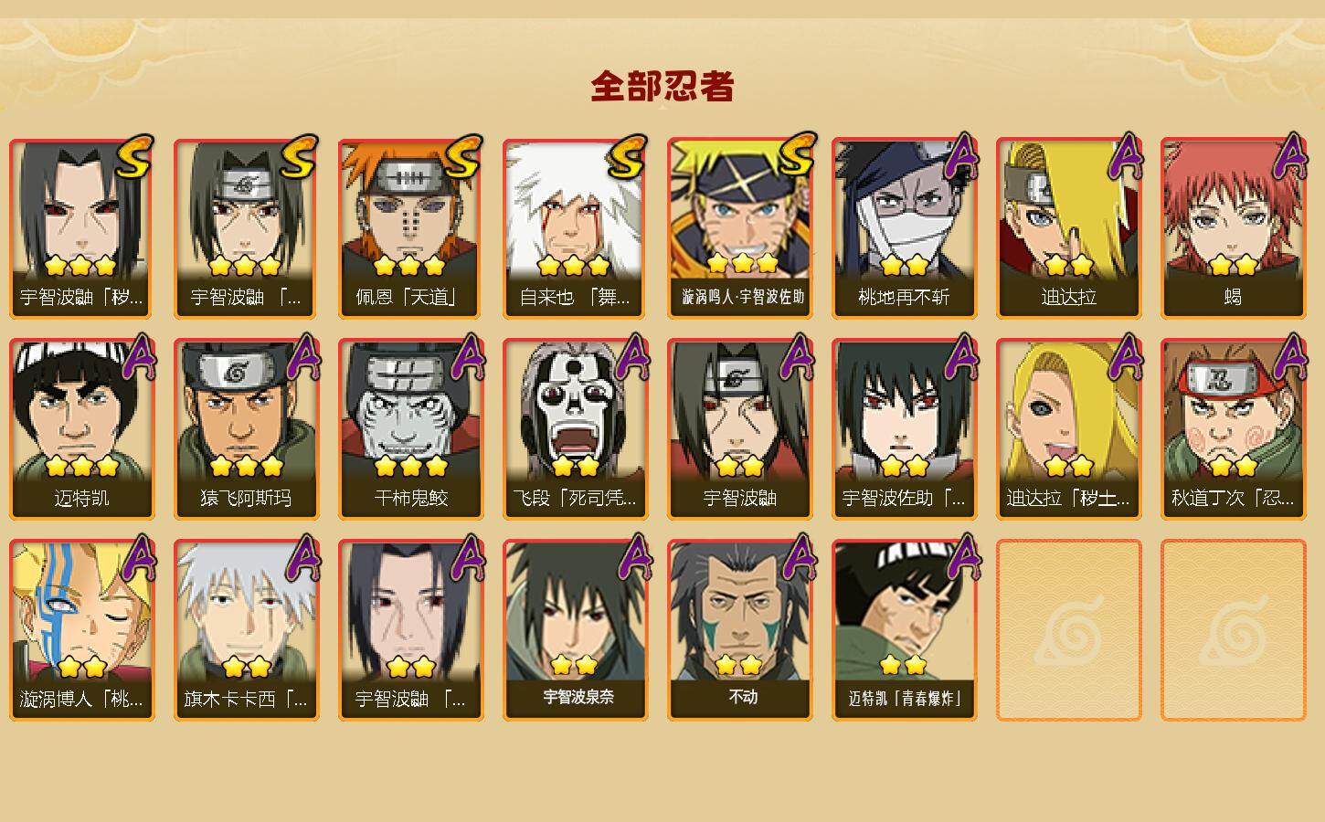This screenshot has height=822, width=1325.
Task: Open the 漩涡鸣人·宇智波佐助 character card
Action: click(739, 228)
